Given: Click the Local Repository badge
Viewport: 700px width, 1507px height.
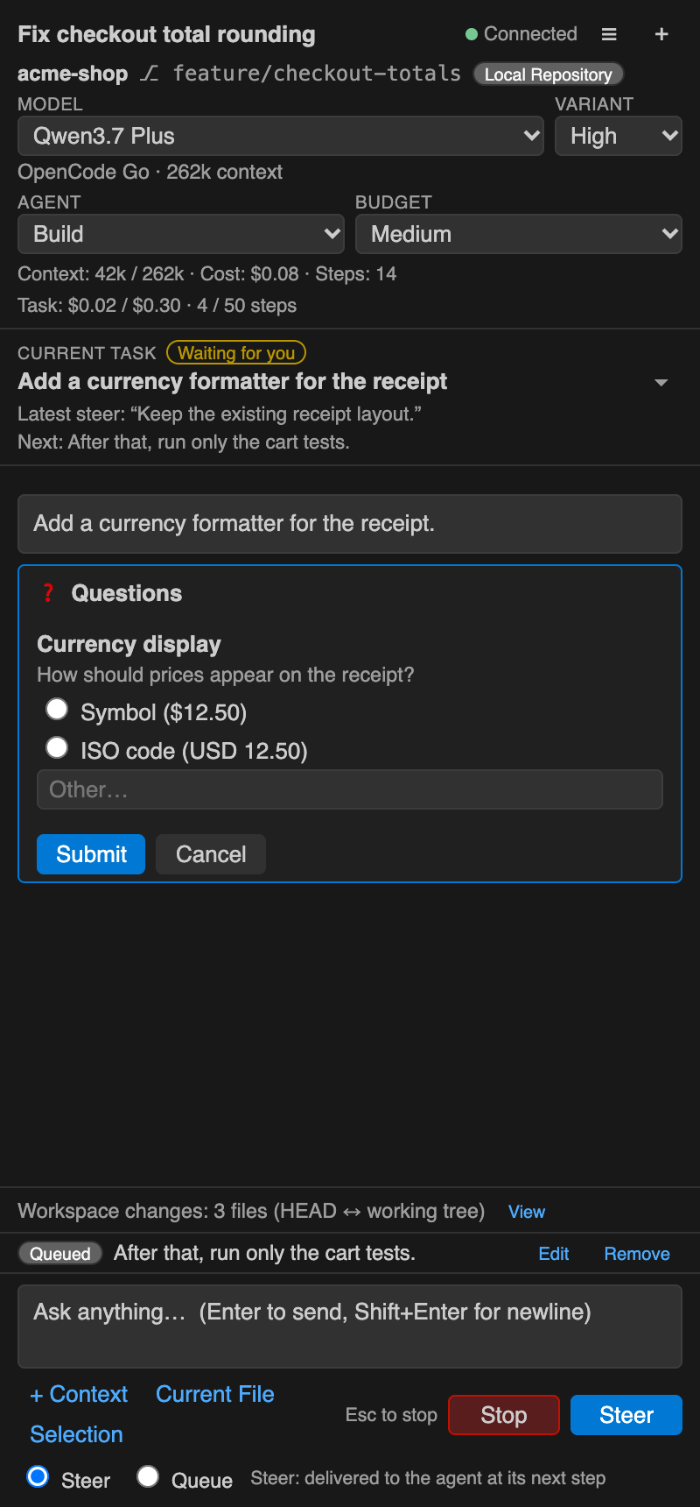Looking at the screenshot, I should coord(548,74).
